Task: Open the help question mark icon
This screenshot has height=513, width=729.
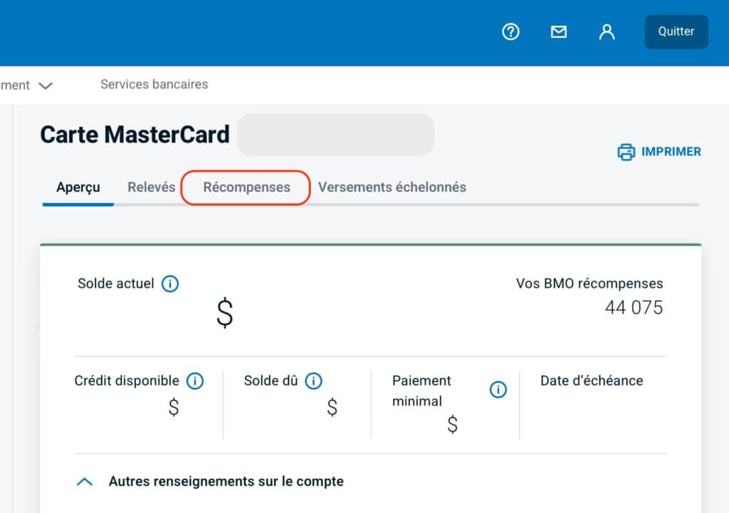Action: [x=510, y=32]
